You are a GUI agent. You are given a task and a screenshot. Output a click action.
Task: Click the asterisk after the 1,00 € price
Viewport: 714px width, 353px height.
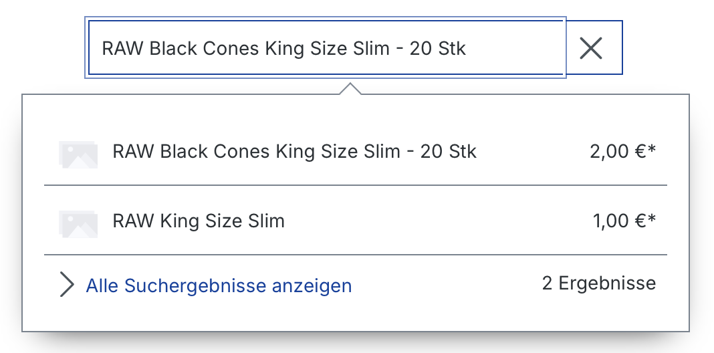coord(652,219)
